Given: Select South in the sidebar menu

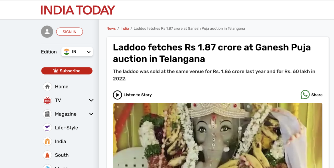Looking at the screenshot, I should tap(62, 155).
